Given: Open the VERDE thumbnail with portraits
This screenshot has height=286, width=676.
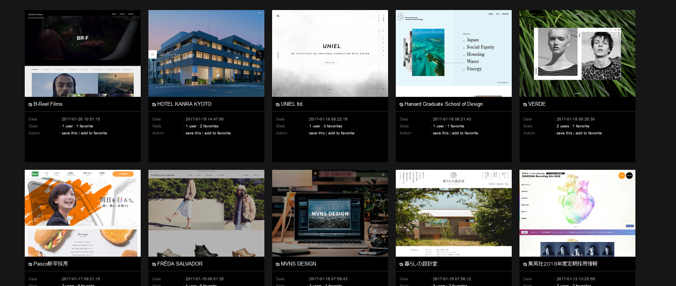Looking at the screenshot, I should click(577, 53).
